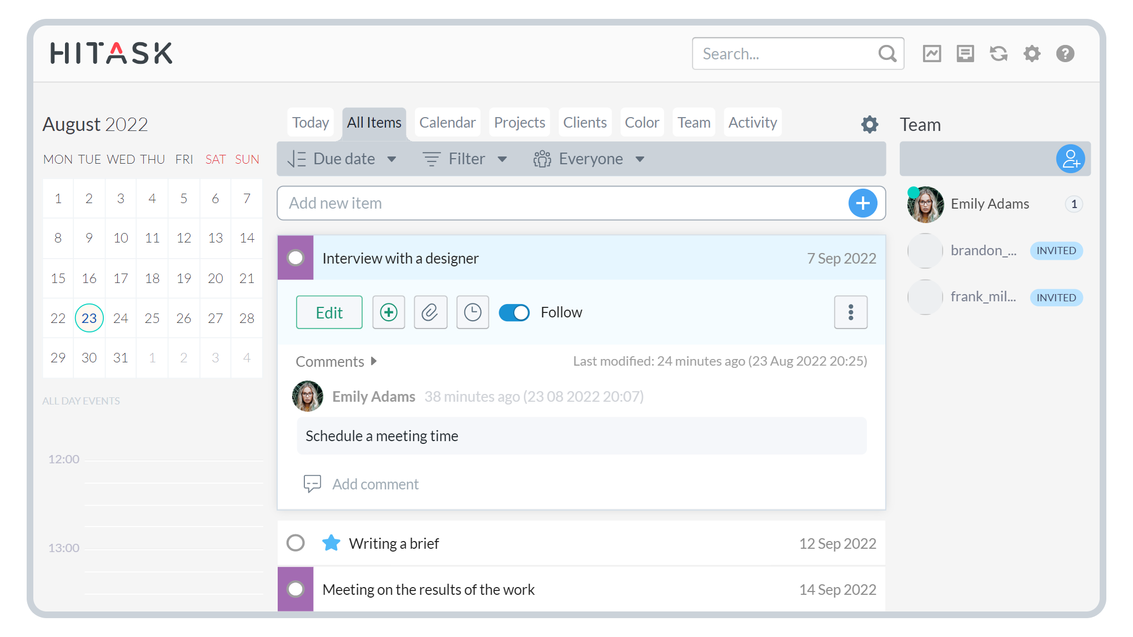Open the Activity tab

pyautogui.click(x=753, y=123)
